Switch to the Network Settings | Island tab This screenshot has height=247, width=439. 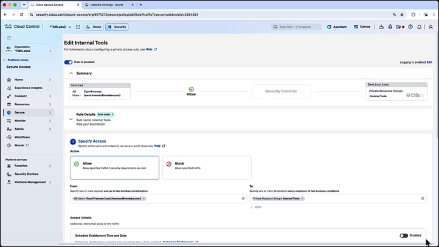point(109,5)
